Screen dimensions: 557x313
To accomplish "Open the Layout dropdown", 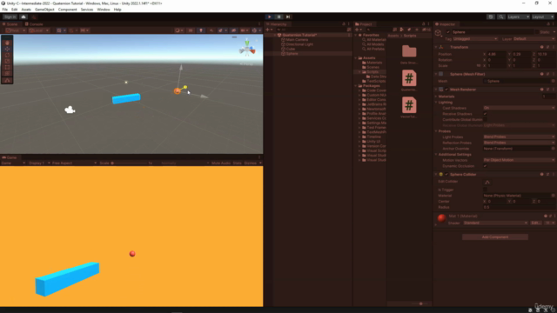I will 542,17.
